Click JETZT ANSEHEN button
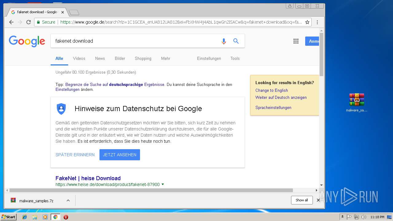The image size is (393, 221). point(120,155)
